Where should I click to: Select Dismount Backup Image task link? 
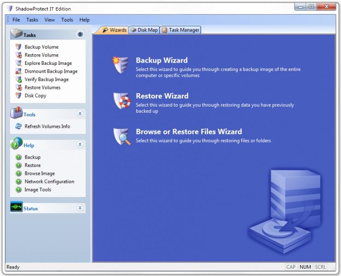[51, 71]
